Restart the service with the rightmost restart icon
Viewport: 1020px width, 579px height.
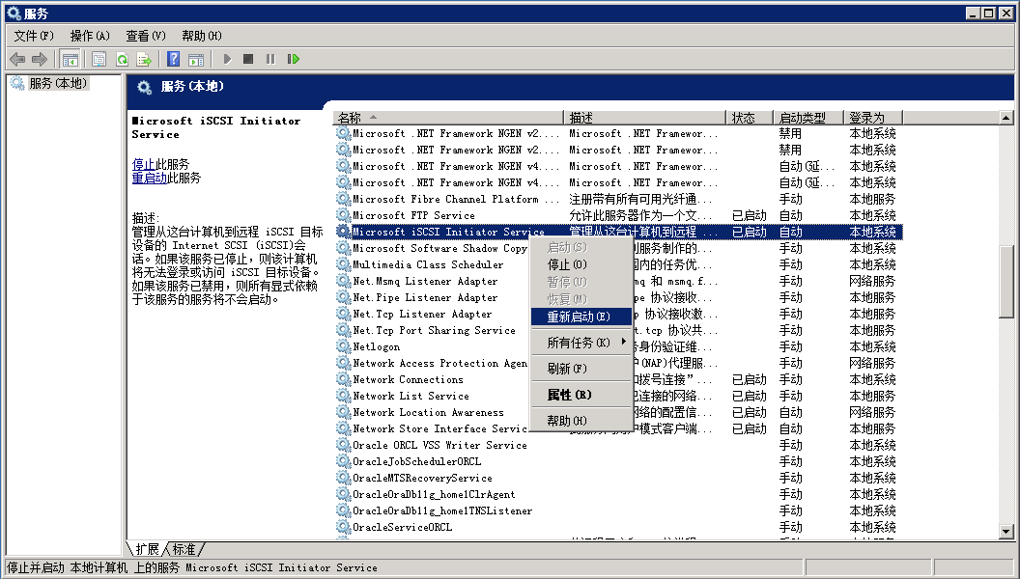[x=294, y=59]
